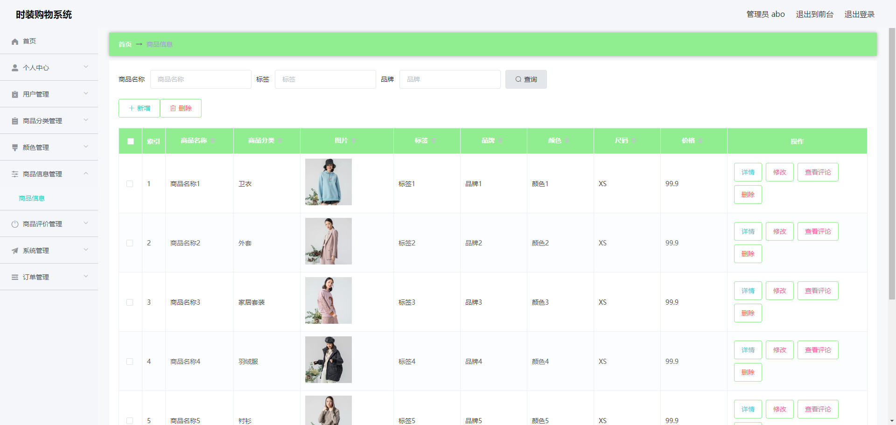This screenshot has width=896, height=425.
Task: Click 详情 for 商品名称5
Action: pyautogui.click(x=748, y=409)
